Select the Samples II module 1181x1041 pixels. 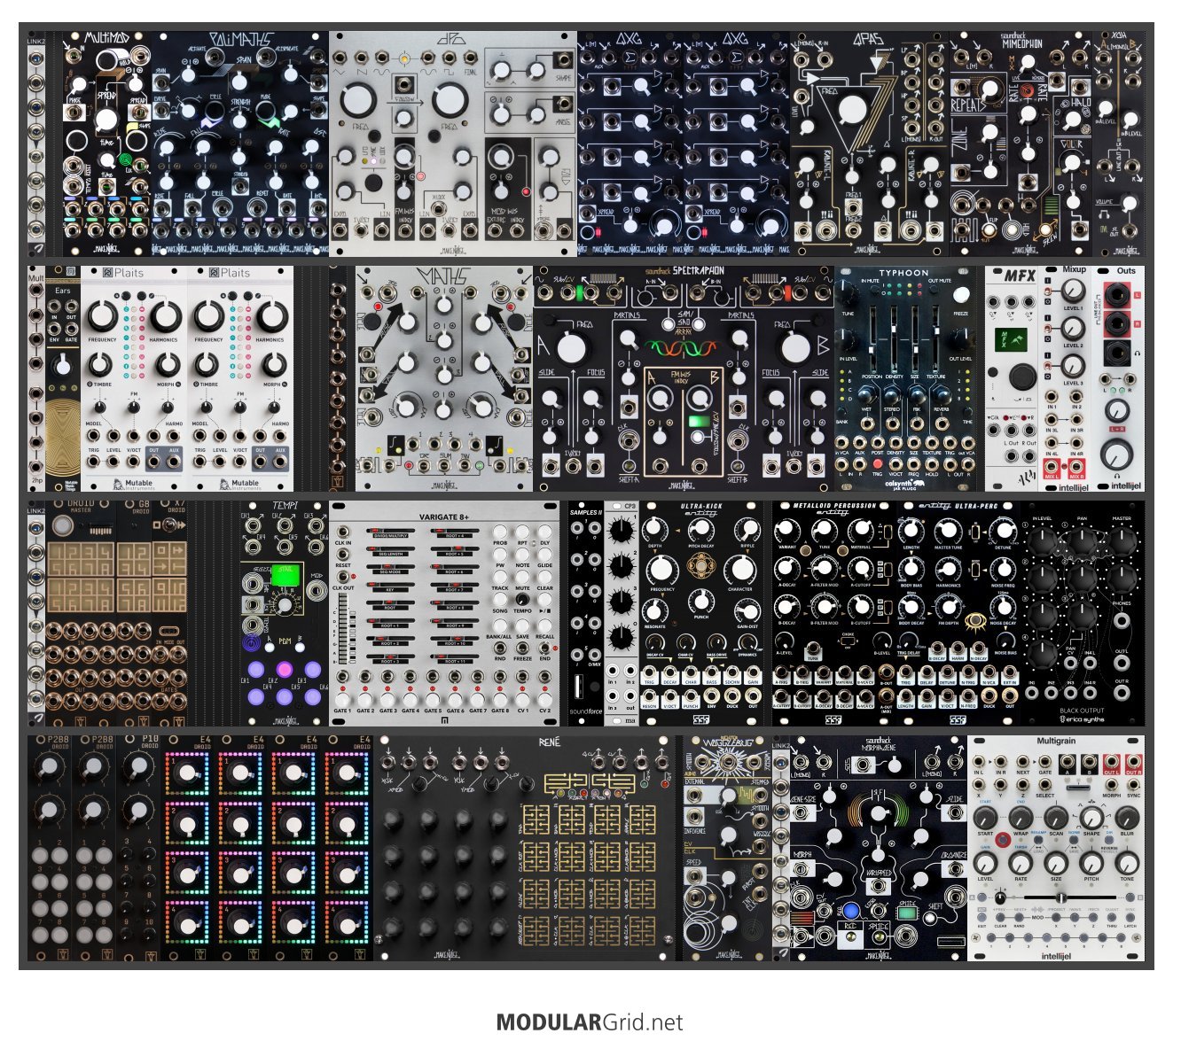pos(586,613)
